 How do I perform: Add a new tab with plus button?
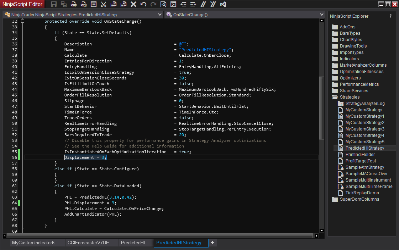[212, 243]
